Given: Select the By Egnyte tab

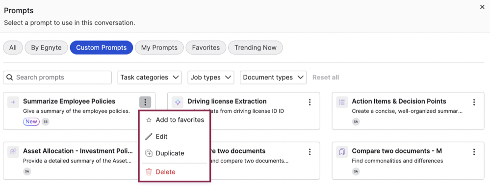Looking at the screenshot, I should (46, 47).
